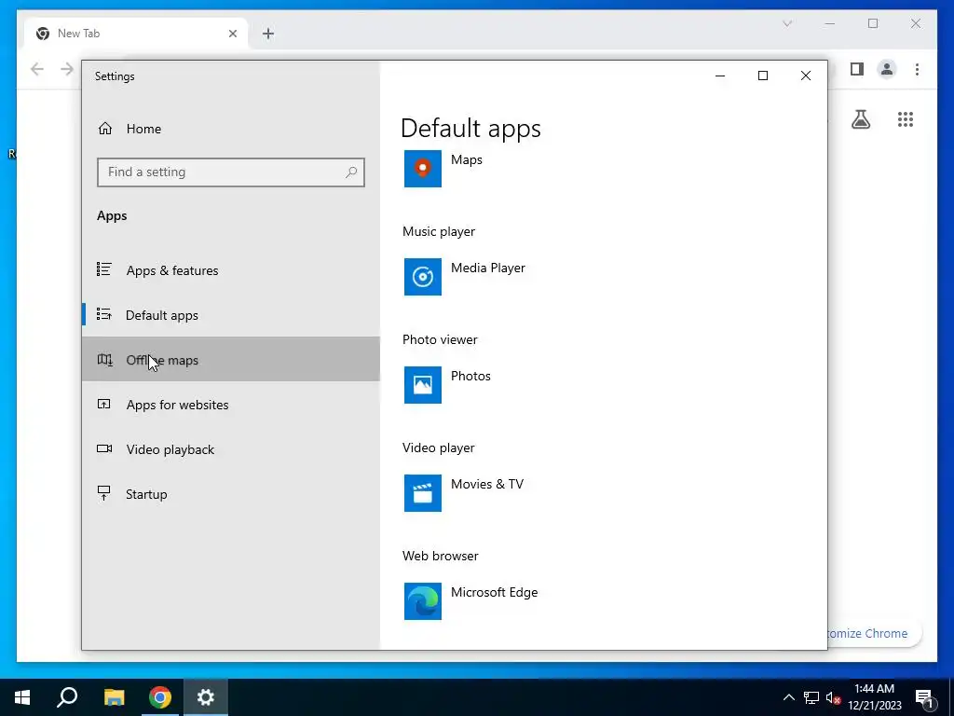This screenshot has width=954, height=716.
Task: Minimize the Settings window
Action: 720,76
